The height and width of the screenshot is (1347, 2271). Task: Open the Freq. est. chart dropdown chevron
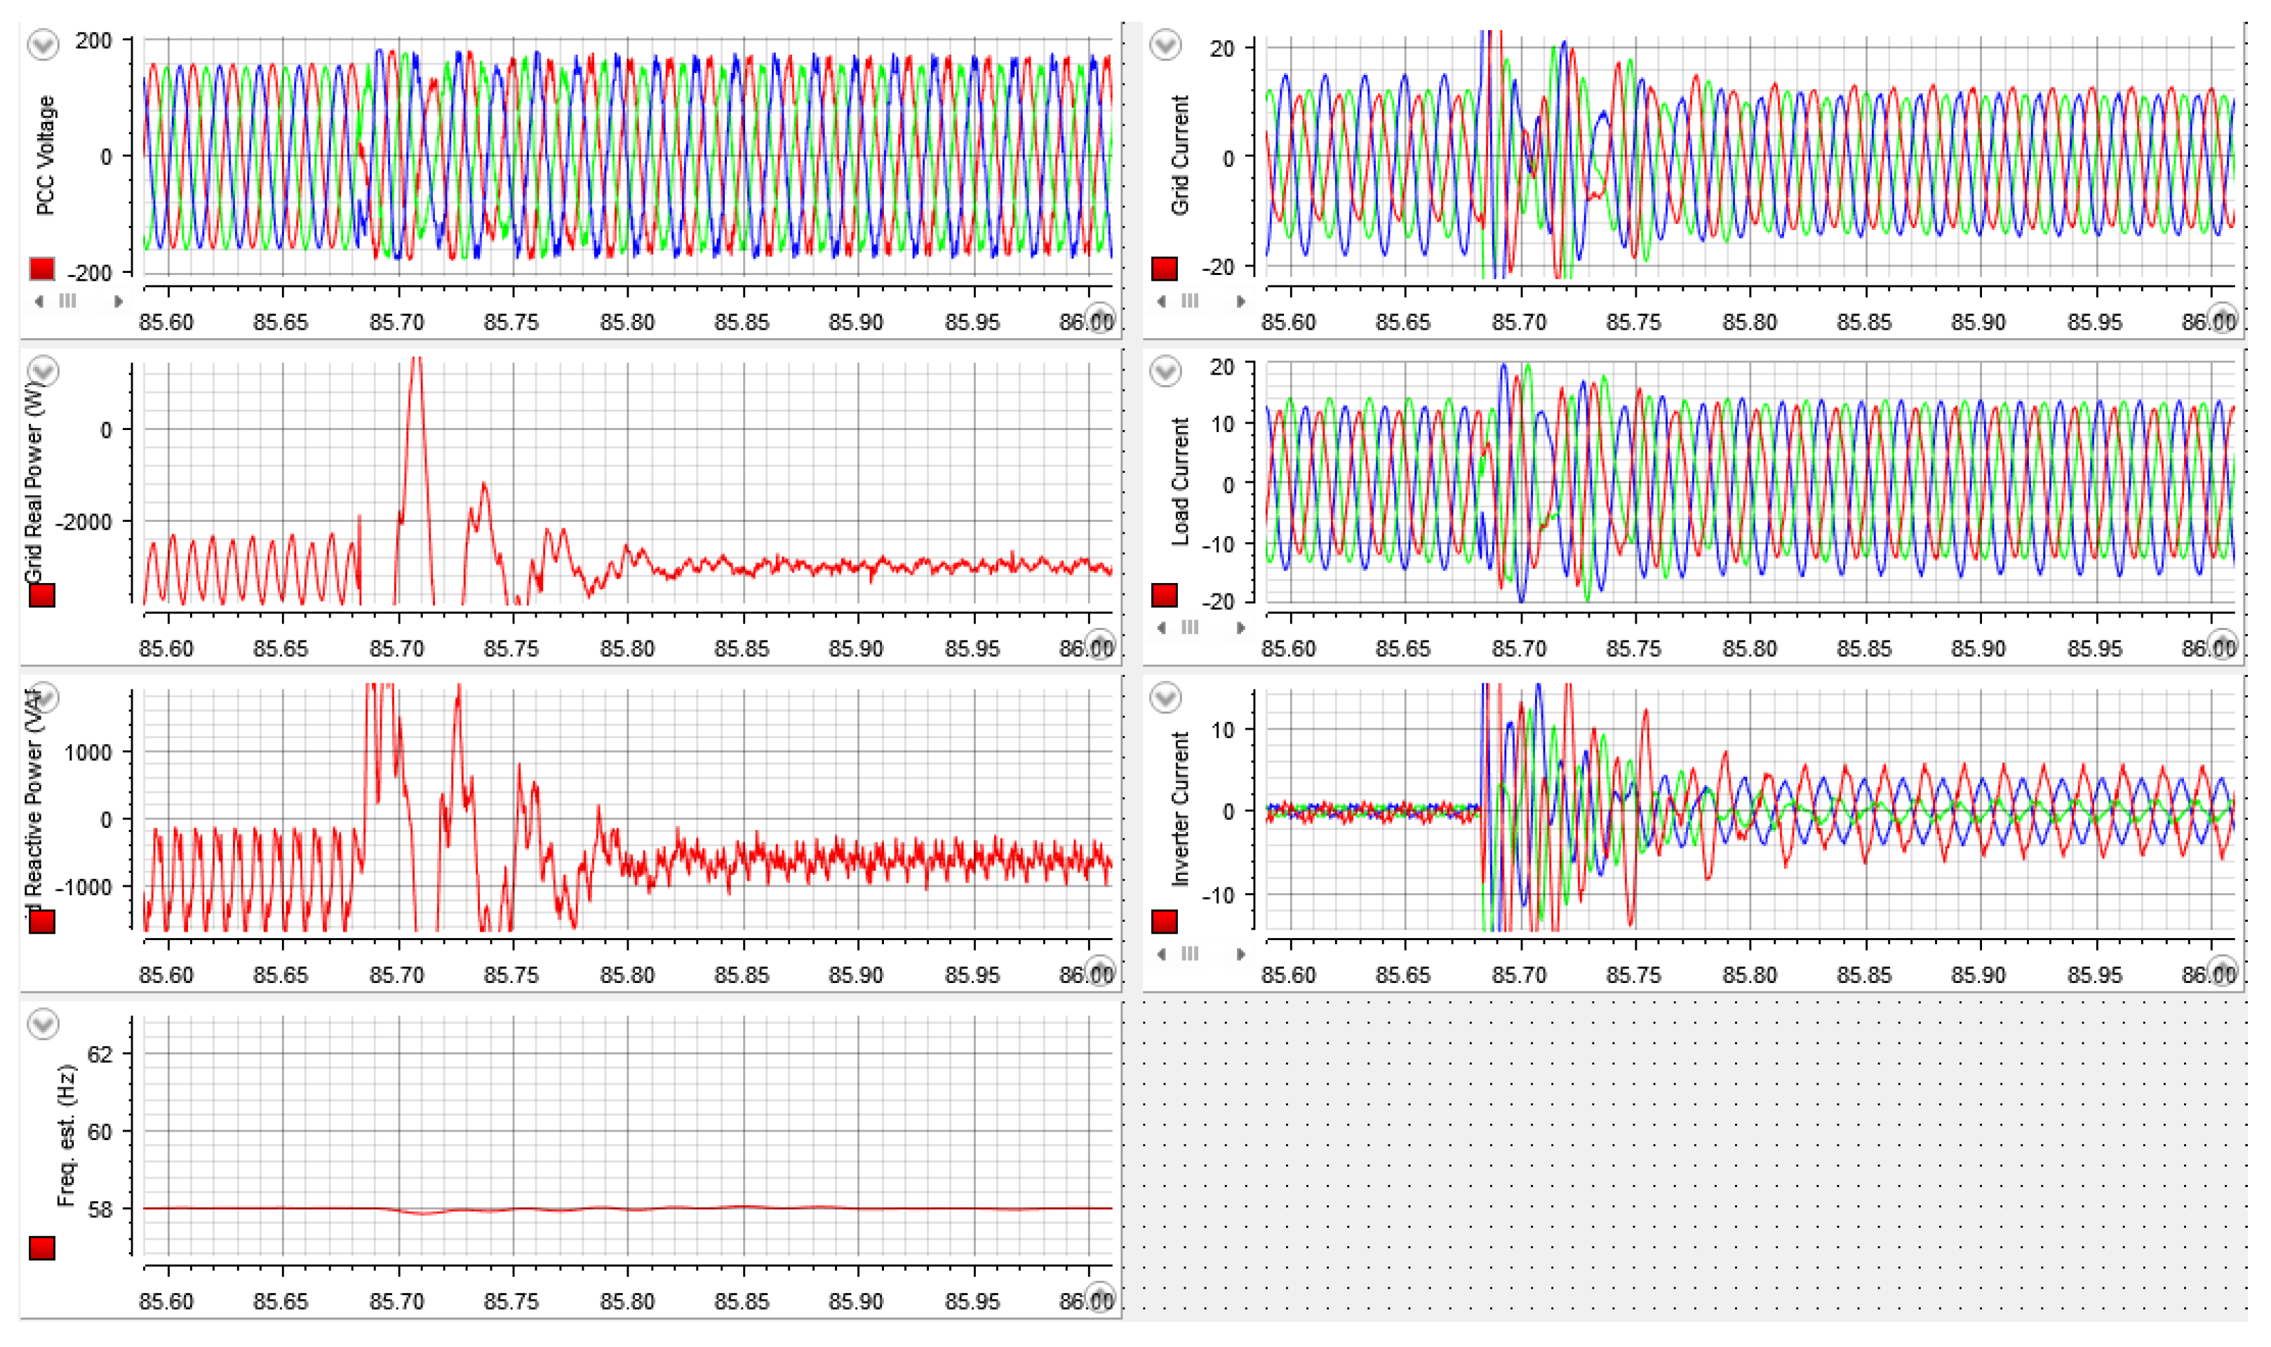(x=43, y=1024)
